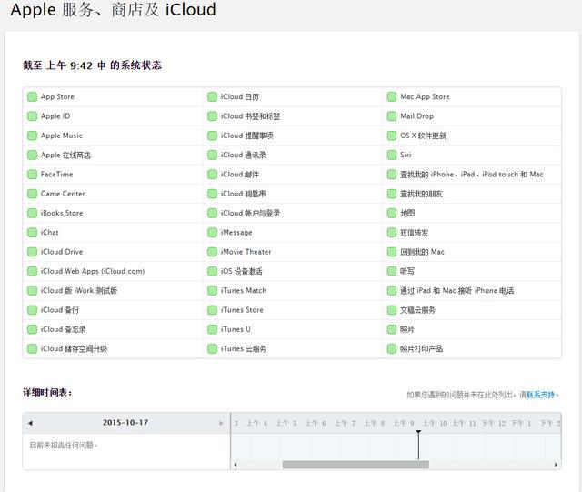Click the green icon beside iCloud 邮件
This screenshot has height=492, width=582.
pos(212,174)
